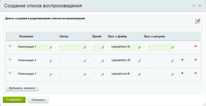Screen dimensions: 206x106
Task: Edit the author pencil for Композиция 3
Action: (x=85, y=74)
